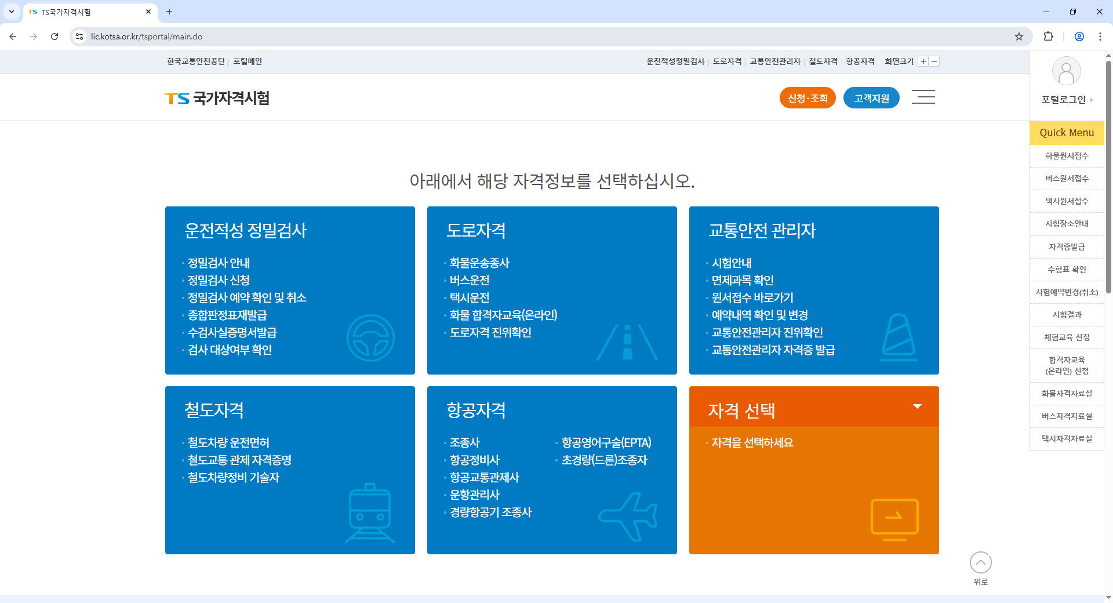Open 교통안전관리자 top menu link
The height and width of the screenshot is (603, 1113).
pyautogui.click(x=775, y=61)
